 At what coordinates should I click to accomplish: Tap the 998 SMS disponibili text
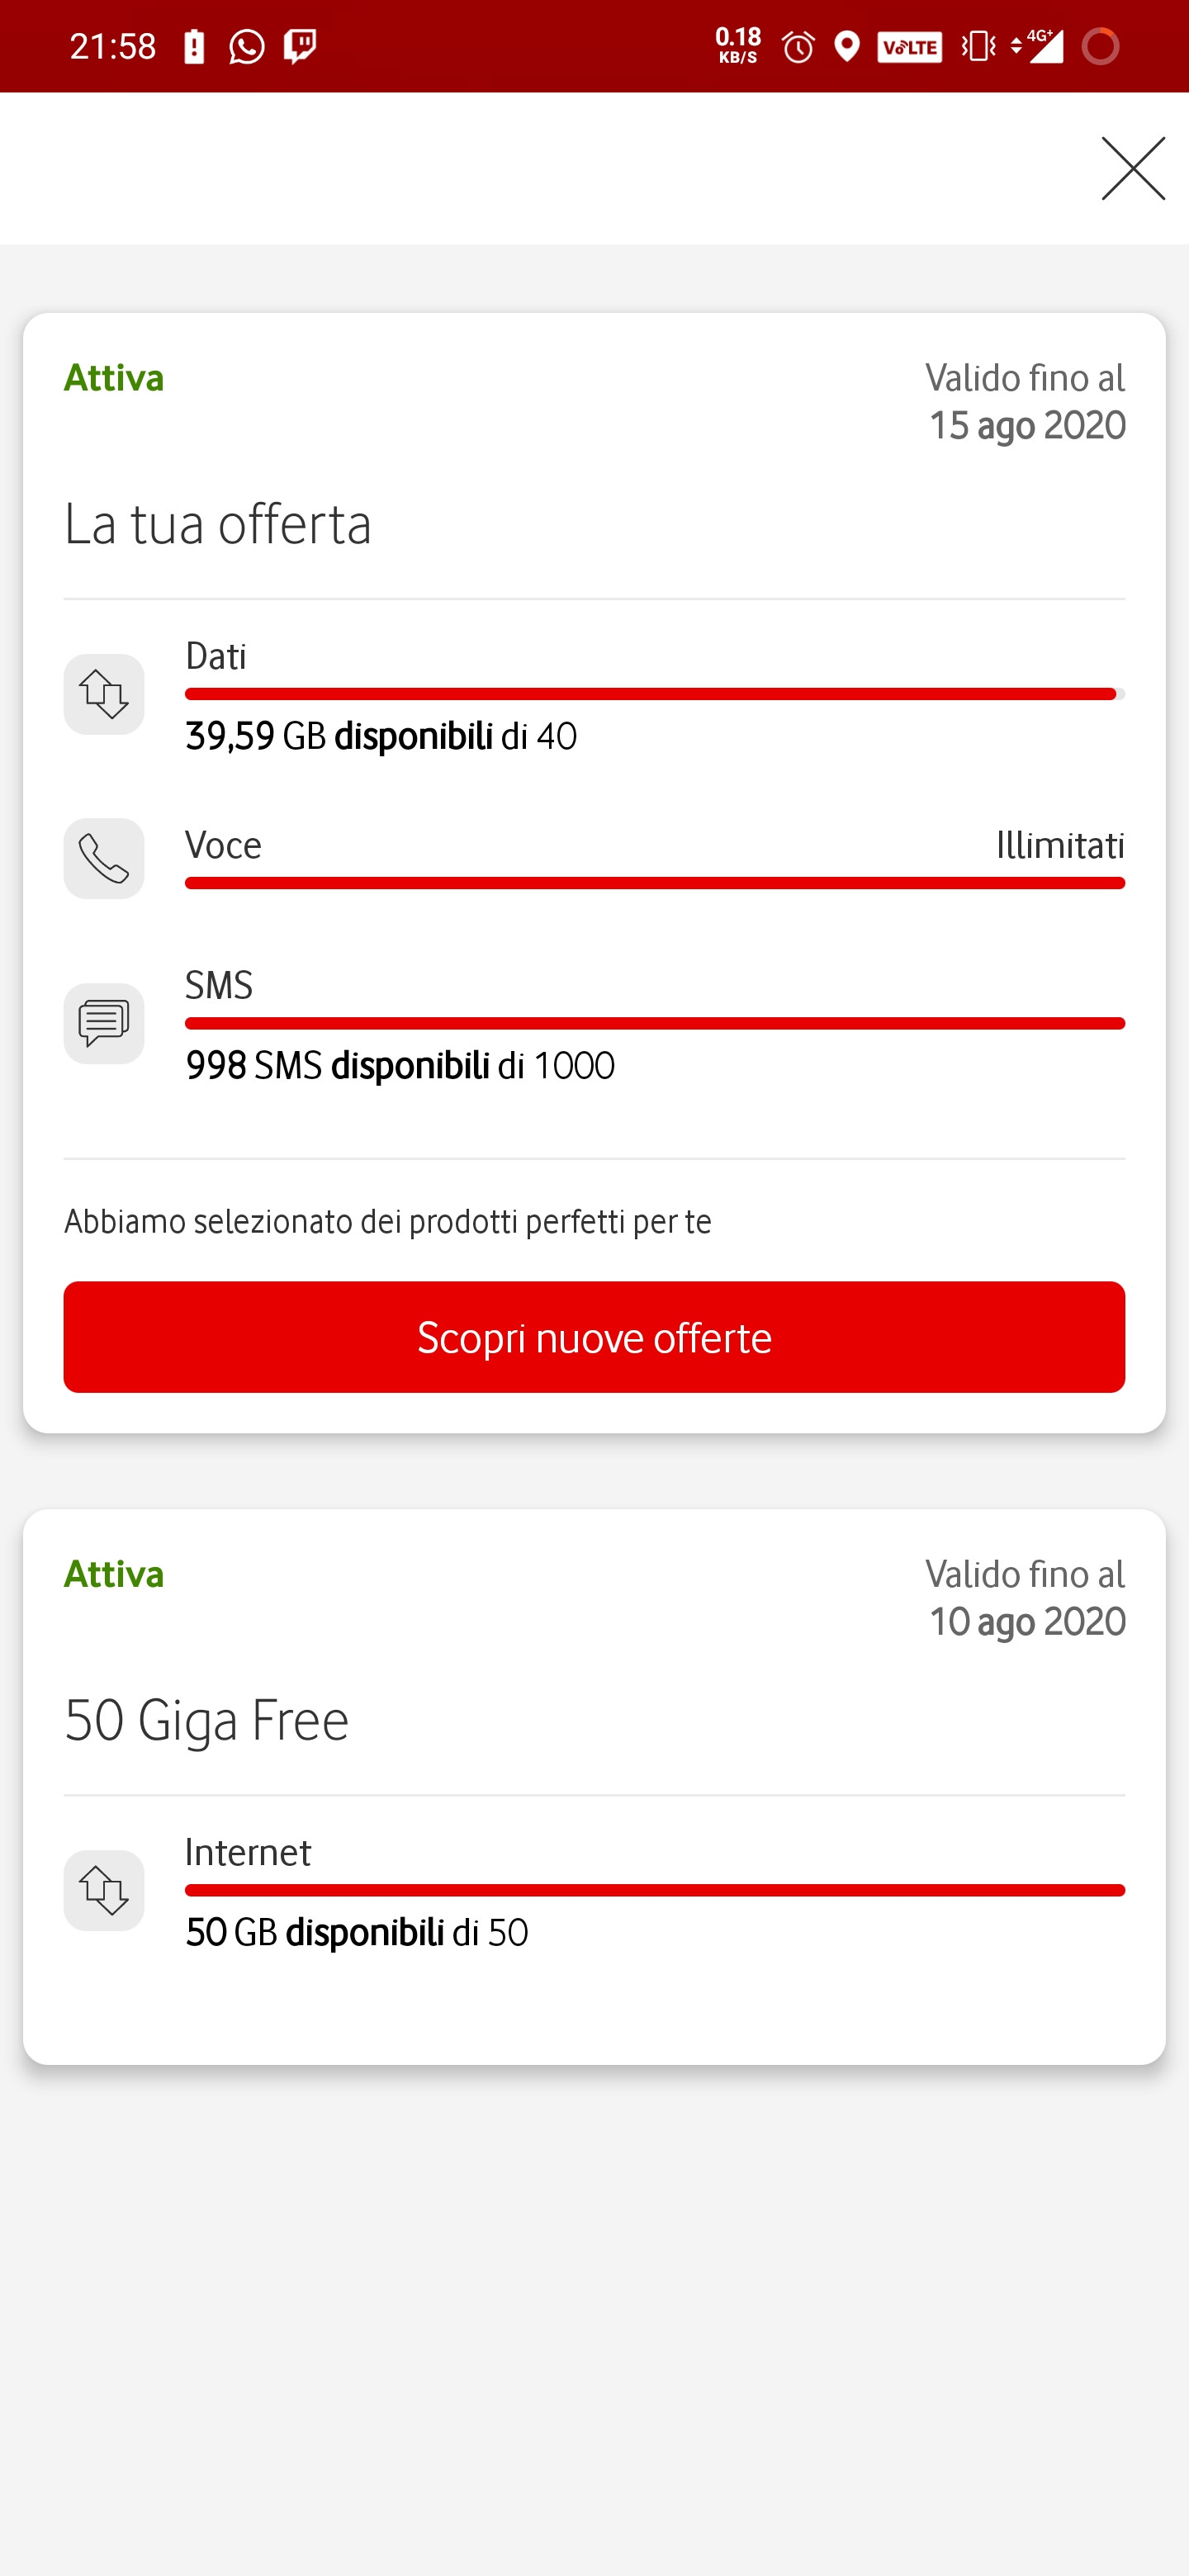[400, 1066]
